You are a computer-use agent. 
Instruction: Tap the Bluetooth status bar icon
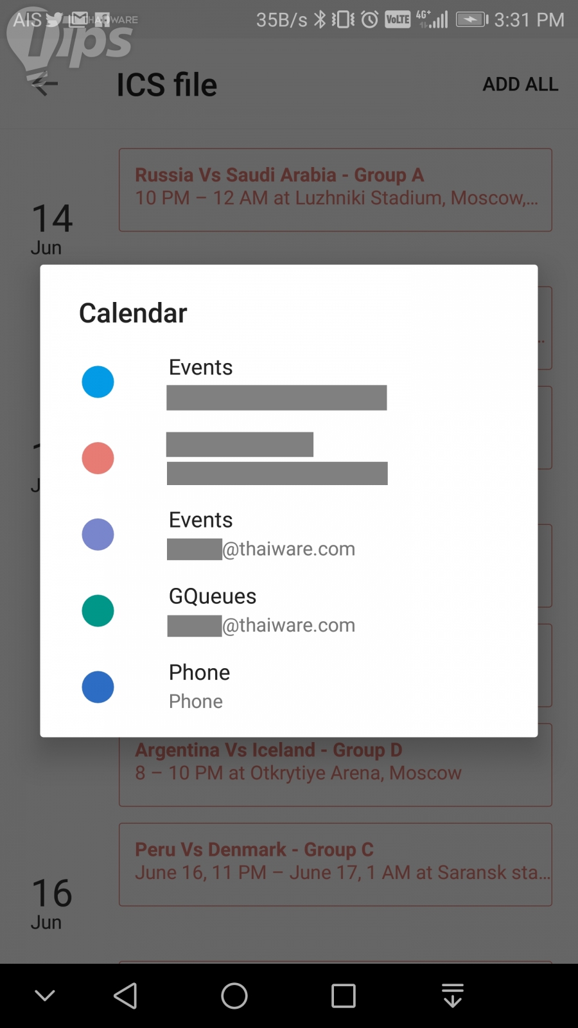coord(320,20)
